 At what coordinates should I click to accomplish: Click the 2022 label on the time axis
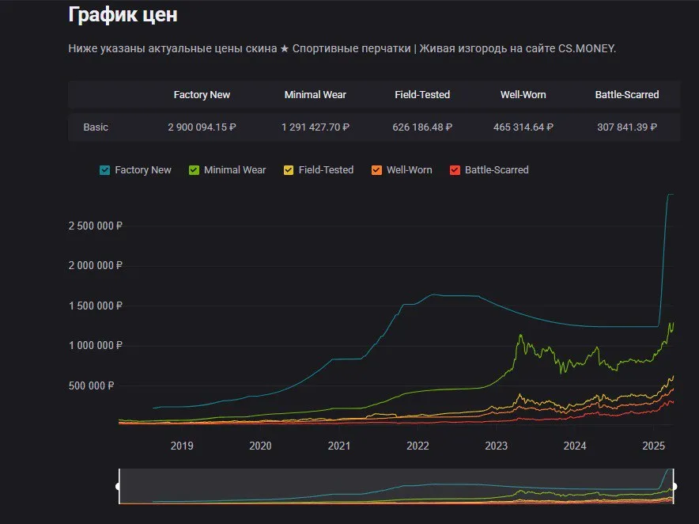(x=418, y=446)
